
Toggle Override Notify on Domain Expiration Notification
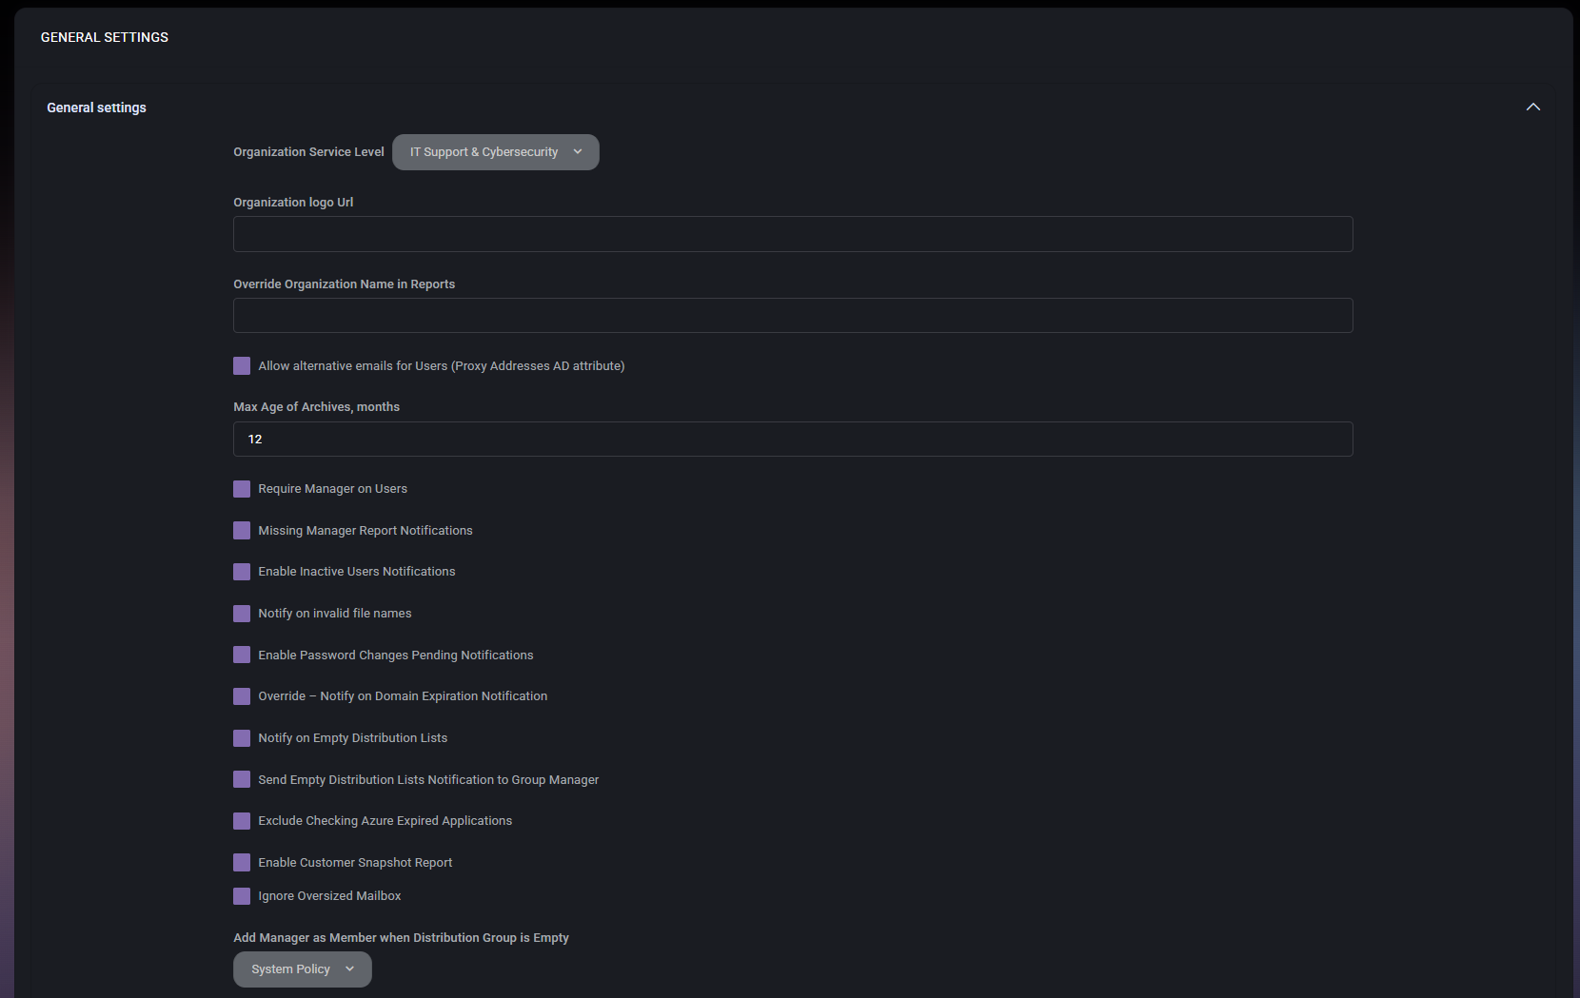coord(241,695)
